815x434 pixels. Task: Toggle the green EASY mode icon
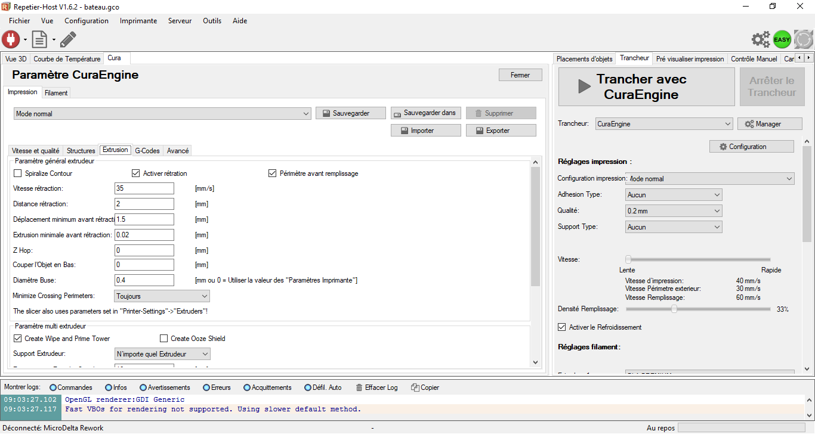[x=782, y=39]
